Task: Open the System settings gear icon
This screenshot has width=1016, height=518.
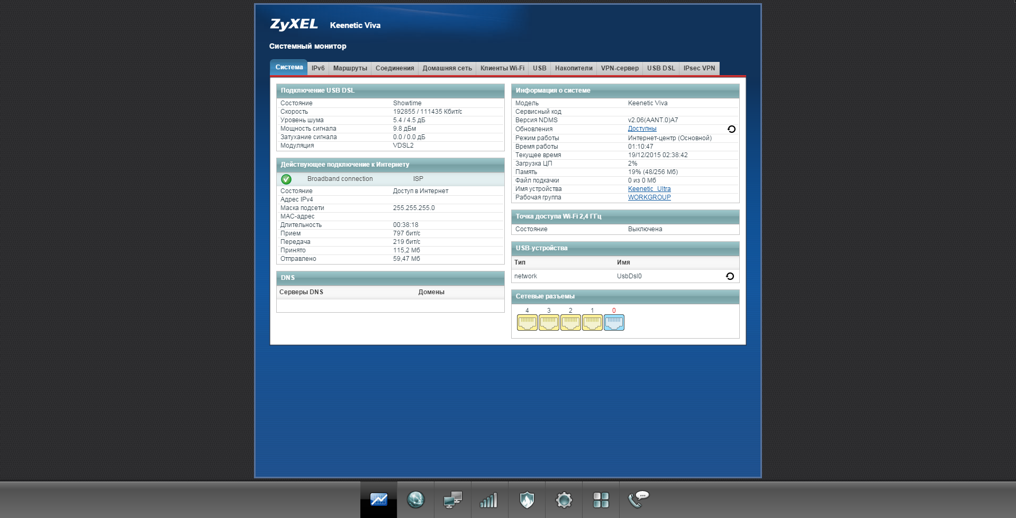Action: click(564, 499)
